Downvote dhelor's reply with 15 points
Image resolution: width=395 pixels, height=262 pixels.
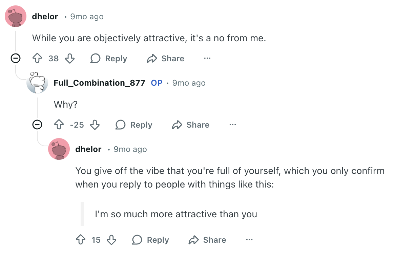111,240
